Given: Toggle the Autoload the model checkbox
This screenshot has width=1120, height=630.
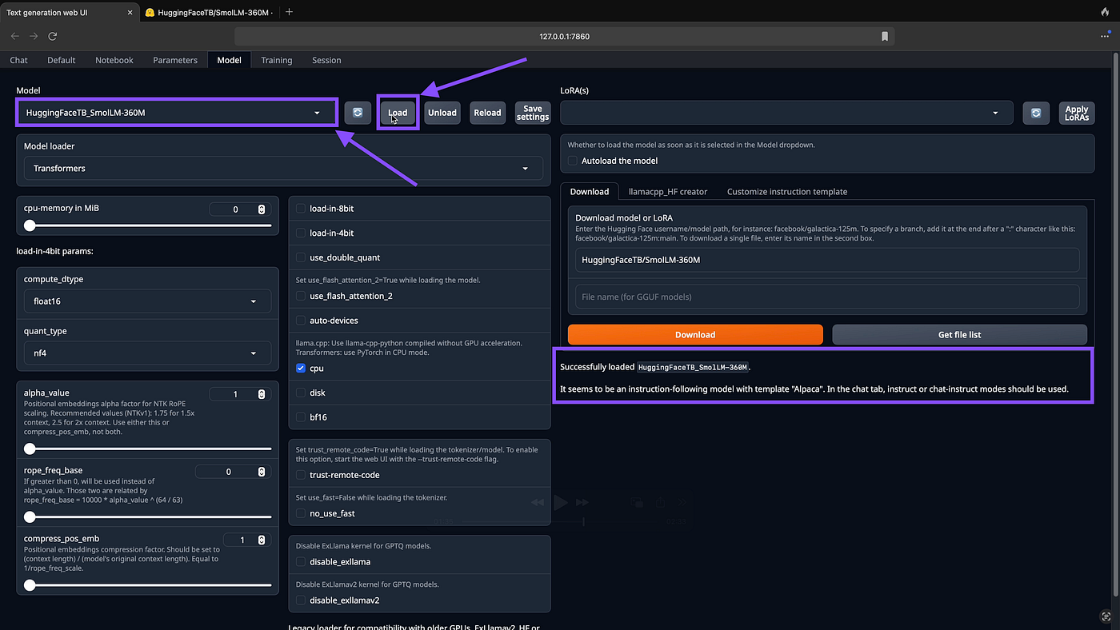Looking at the screenshot, I should pyautogui.click(x=573, y=161).
